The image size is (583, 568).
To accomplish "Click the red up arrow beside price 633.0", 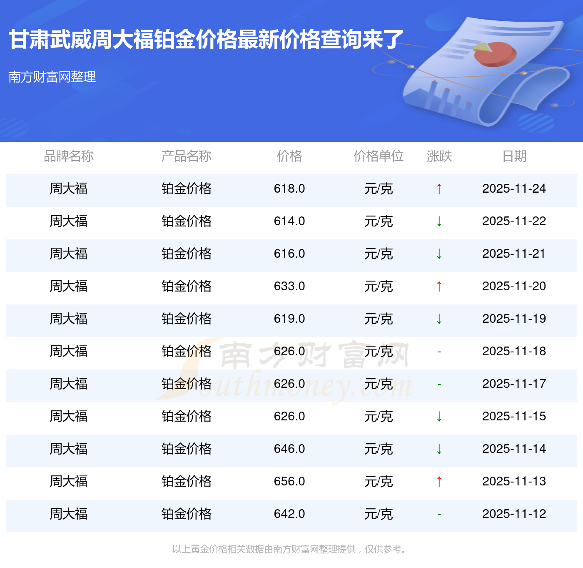I will [439, 287].
